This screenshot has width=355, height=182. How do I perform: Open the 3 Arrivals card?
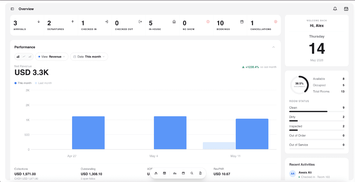(27, 25)
